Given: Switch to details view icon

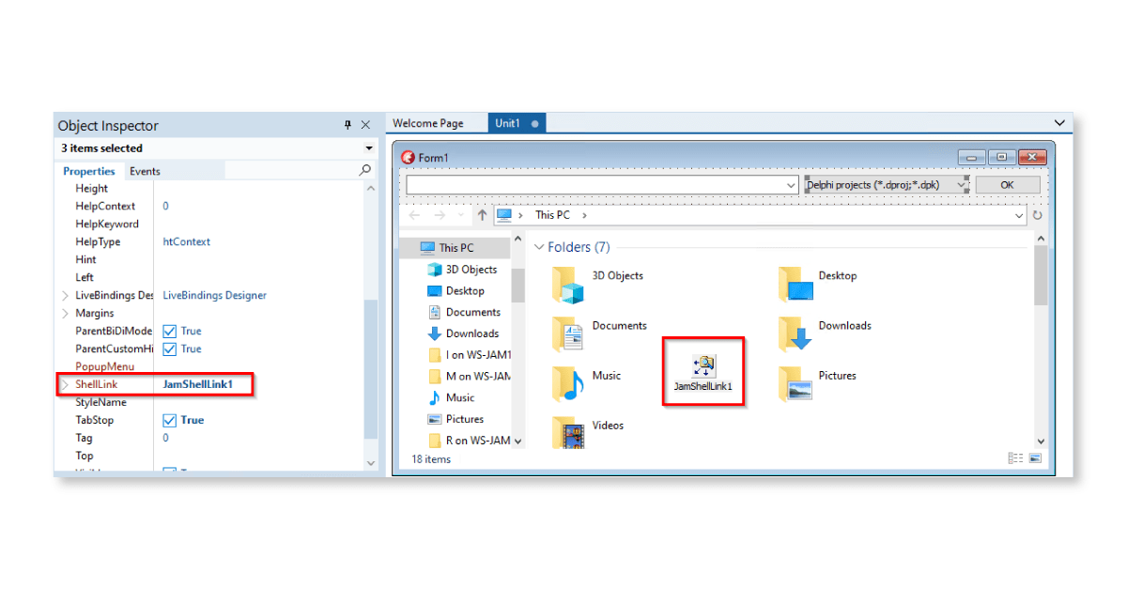Looking at the screenshot, I should pos(1015,458).
